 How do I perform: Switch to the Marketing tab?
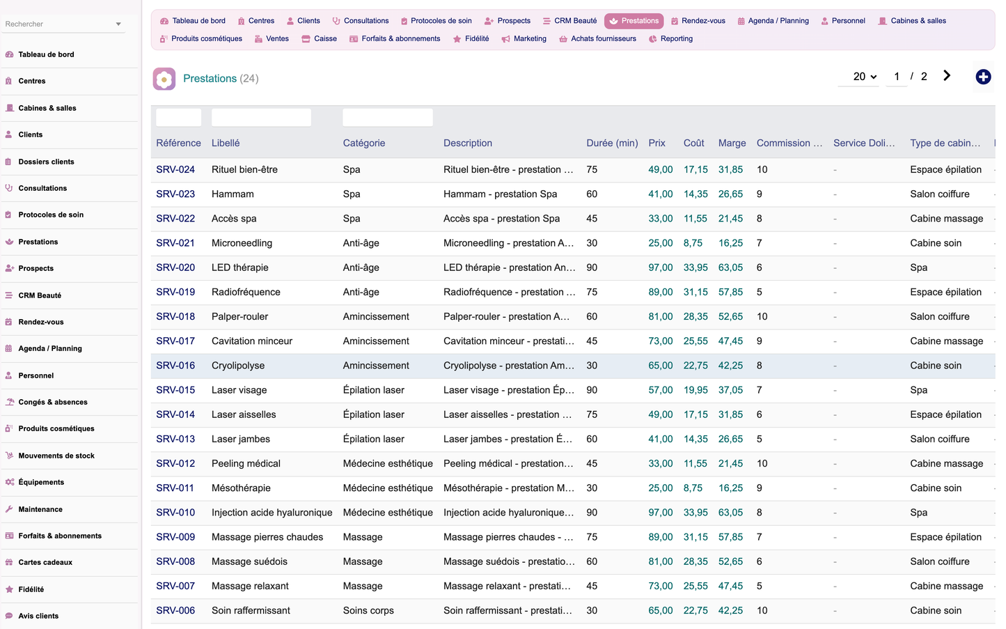click(524, 39)
